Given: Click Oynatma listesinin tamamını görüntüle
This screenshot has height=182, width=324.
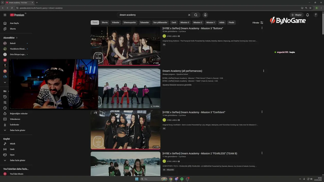Looking at the screenshot, I should (177, 85).
